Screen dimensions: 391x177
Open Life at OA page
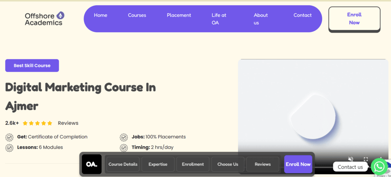tap(219, 19)
